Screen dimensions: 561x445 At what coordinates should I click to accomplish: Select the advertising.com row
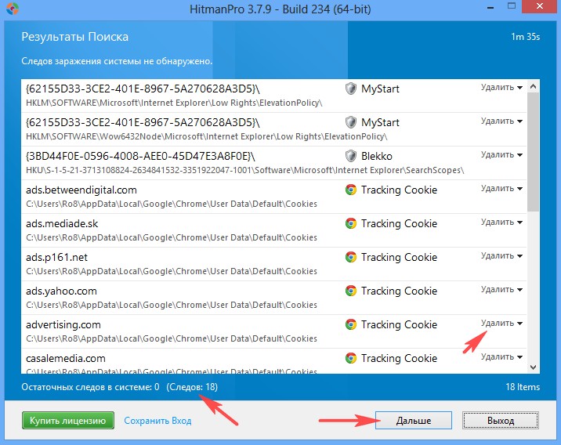pos(274,331)
